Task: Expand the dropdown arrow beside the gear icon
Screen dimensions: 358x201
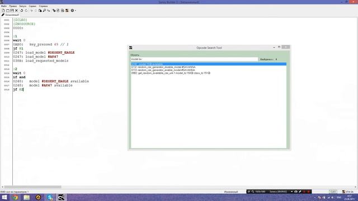Action: click(76, 11)
